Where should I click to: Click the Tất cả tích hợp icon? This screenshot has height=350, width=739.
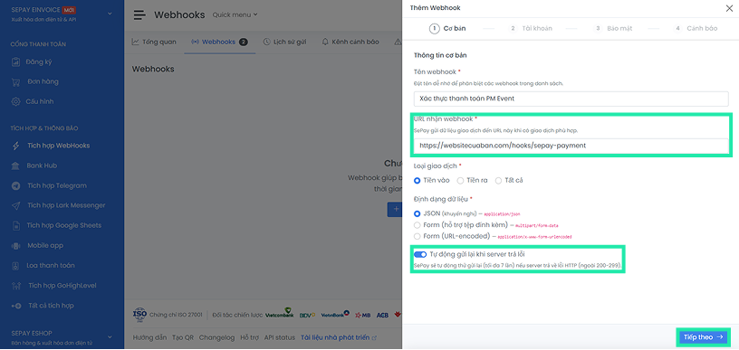pyautogui.click(x=16, y=306)
